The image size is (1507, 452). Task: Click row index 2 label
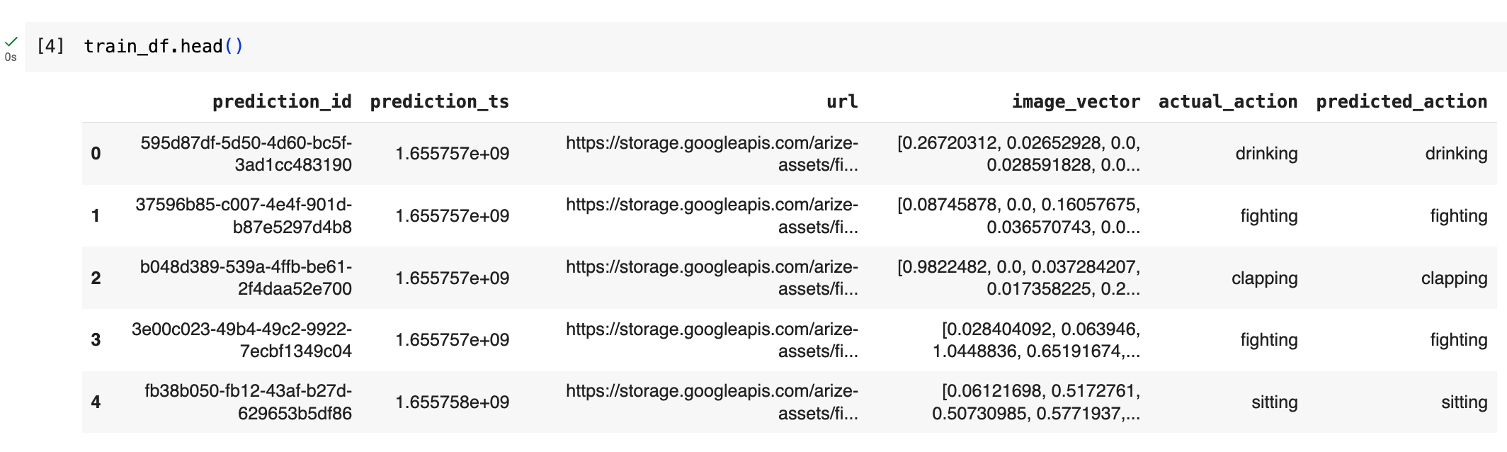[96, 278]
